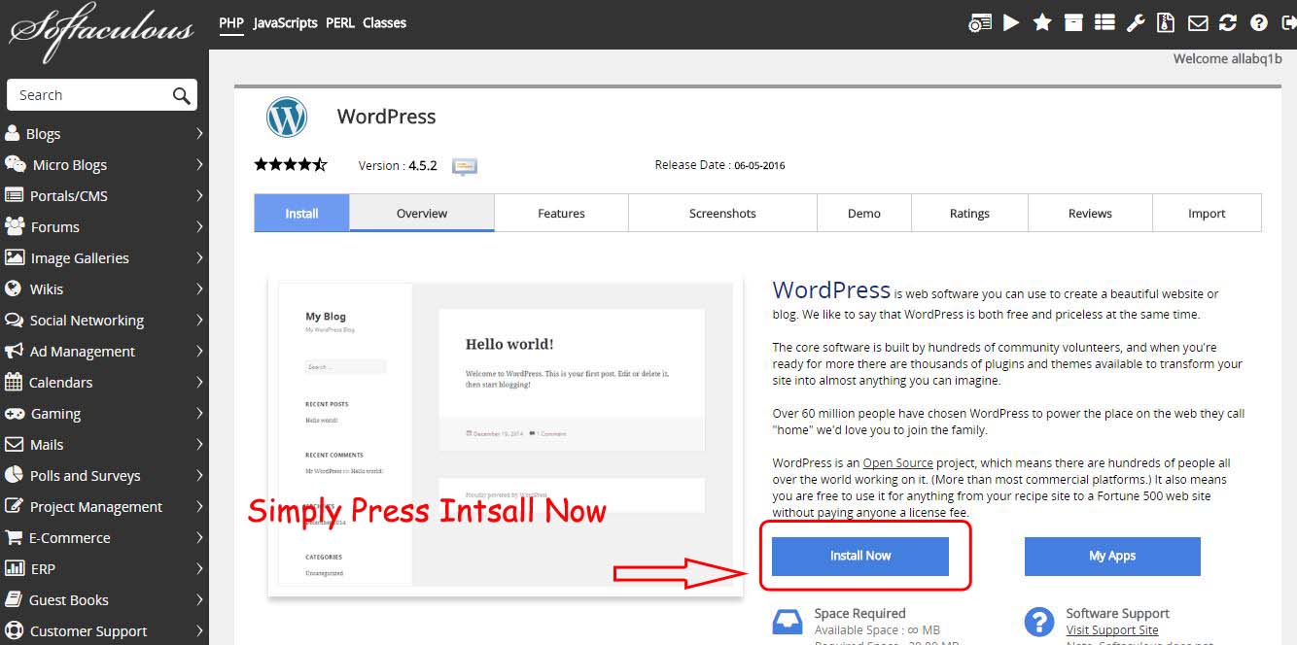The width and height of the screenshot is (1297, 645).
Task: Click the small icon beside version 4.5.2
Action: click(465, 166)
